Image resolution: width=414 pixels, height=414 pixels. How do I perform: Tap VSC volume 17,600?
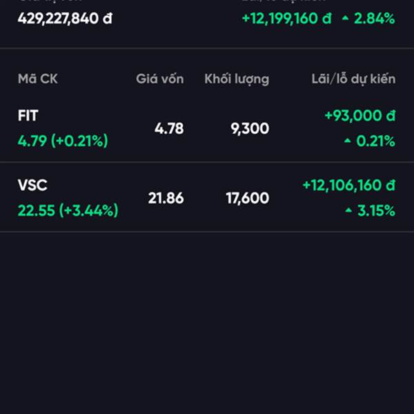248,198
